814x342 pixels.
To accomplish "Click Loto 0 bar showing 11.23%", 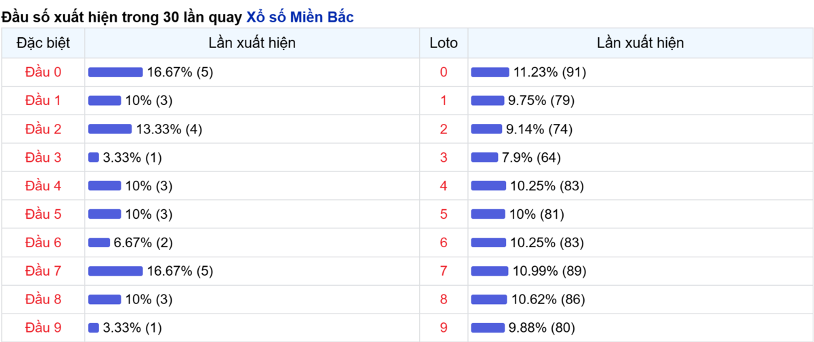I will pos(490,72).
